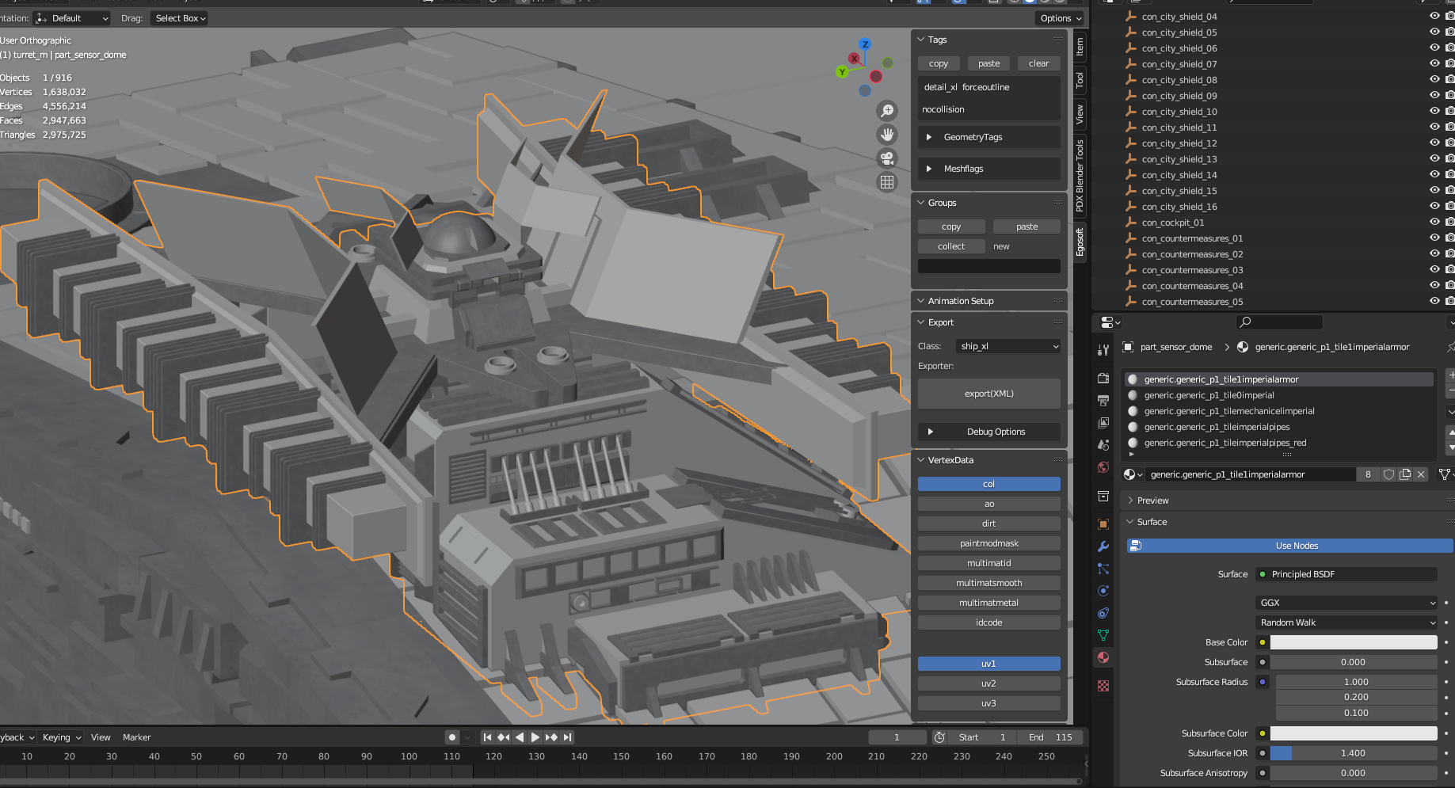Image resolution: width=1455 pixels, height=788 pixels.
Task: Open the Particles properties tab
Action: (x=1103, y=569)
